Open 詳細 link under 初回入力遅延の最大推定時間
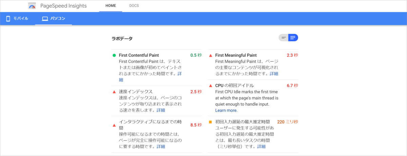This screenshot has width=407, height=156. click(x=261, y=147)
